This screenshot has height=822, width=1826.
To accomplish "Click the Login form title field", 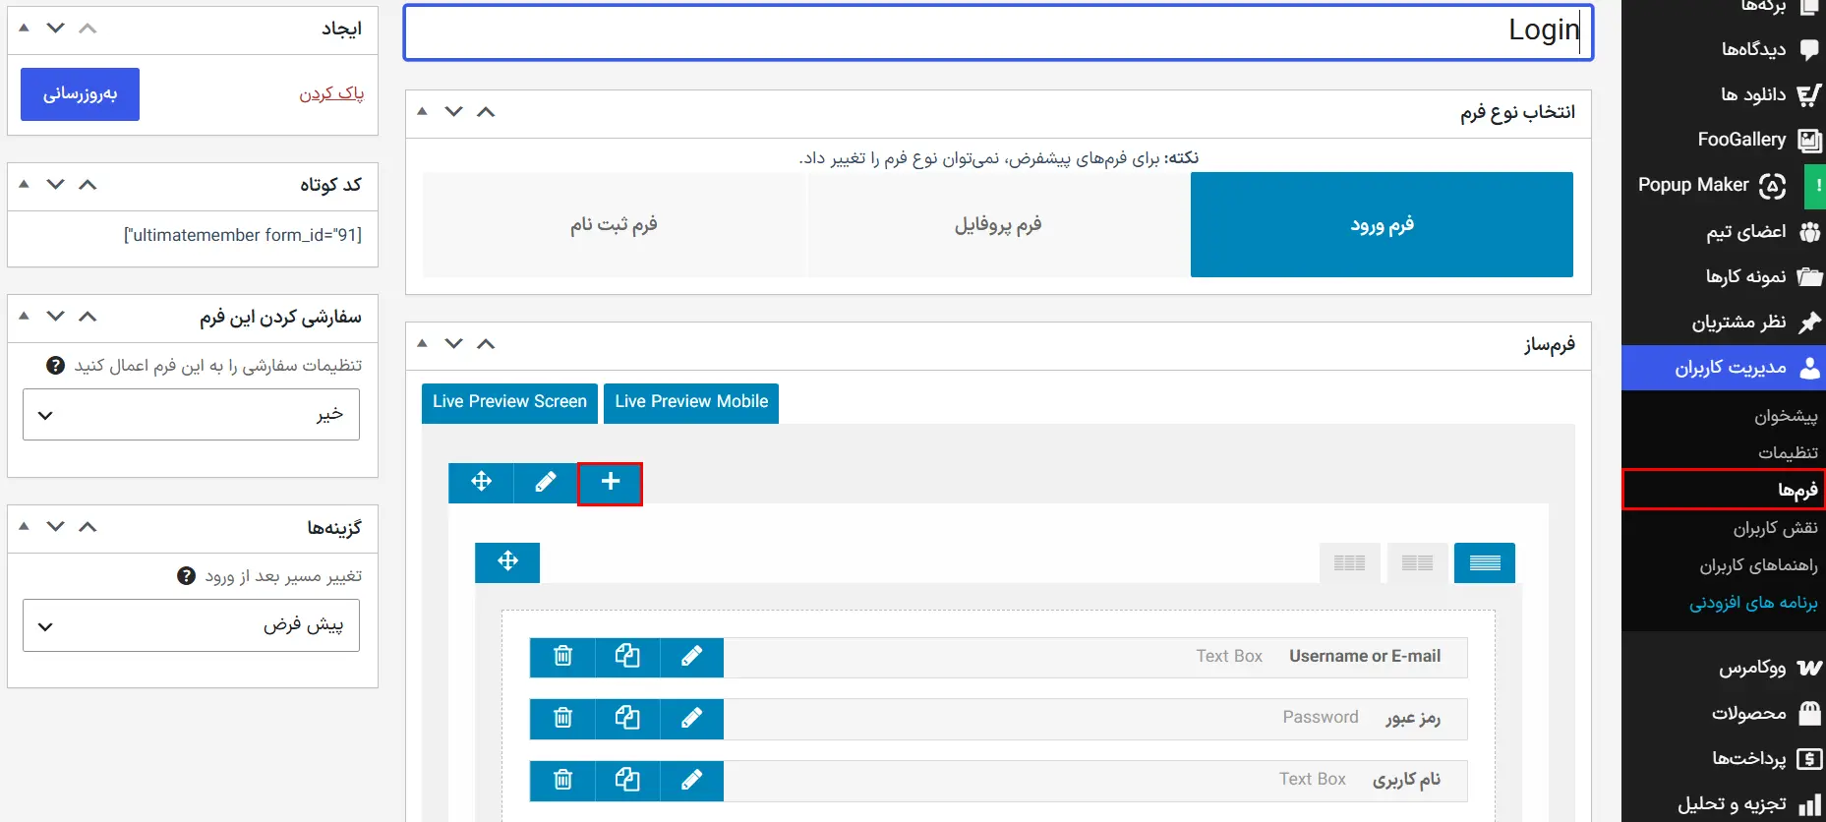I will click(998, 32).
